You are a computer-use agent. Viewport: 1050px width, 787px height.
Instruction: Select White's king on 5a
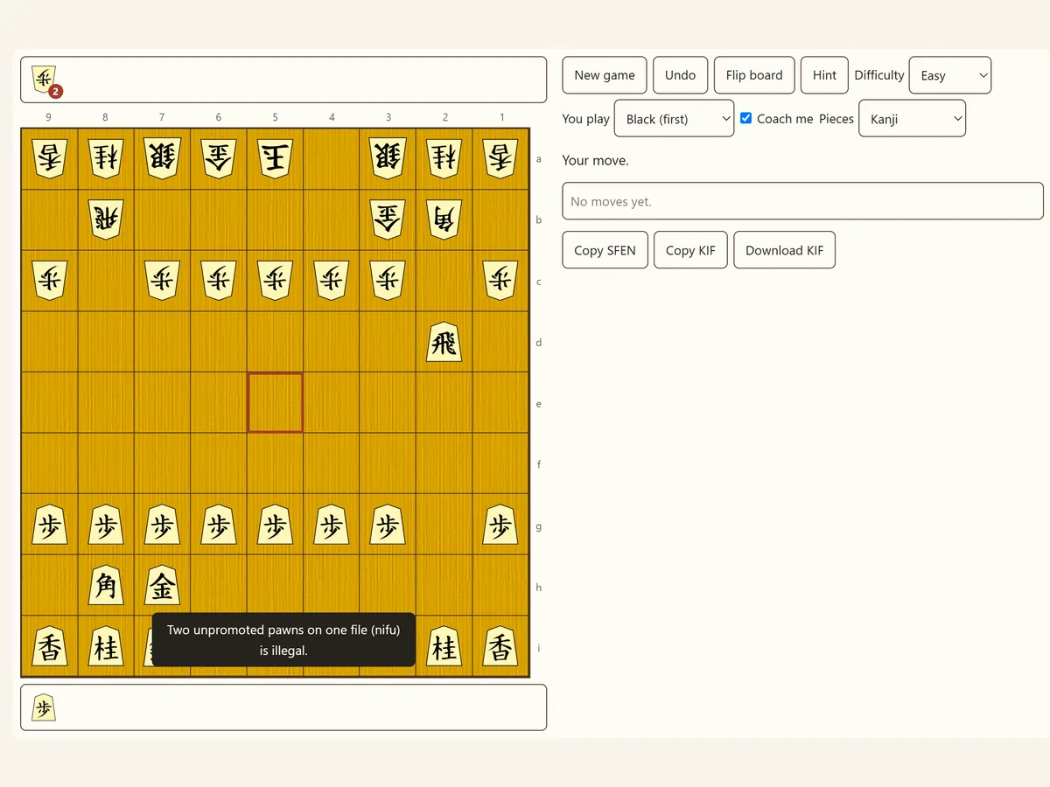pyautogui.click(x=275, y=158)
